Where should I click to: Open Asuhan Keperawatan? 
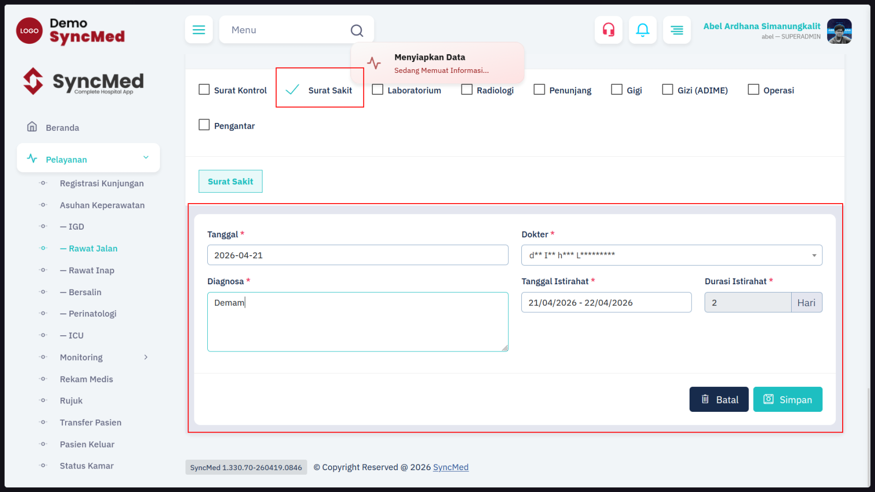tap(102, 205)
